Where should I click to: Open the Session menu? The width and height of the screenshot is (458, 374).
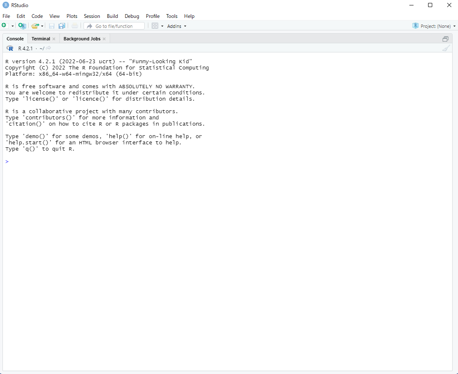92,16
